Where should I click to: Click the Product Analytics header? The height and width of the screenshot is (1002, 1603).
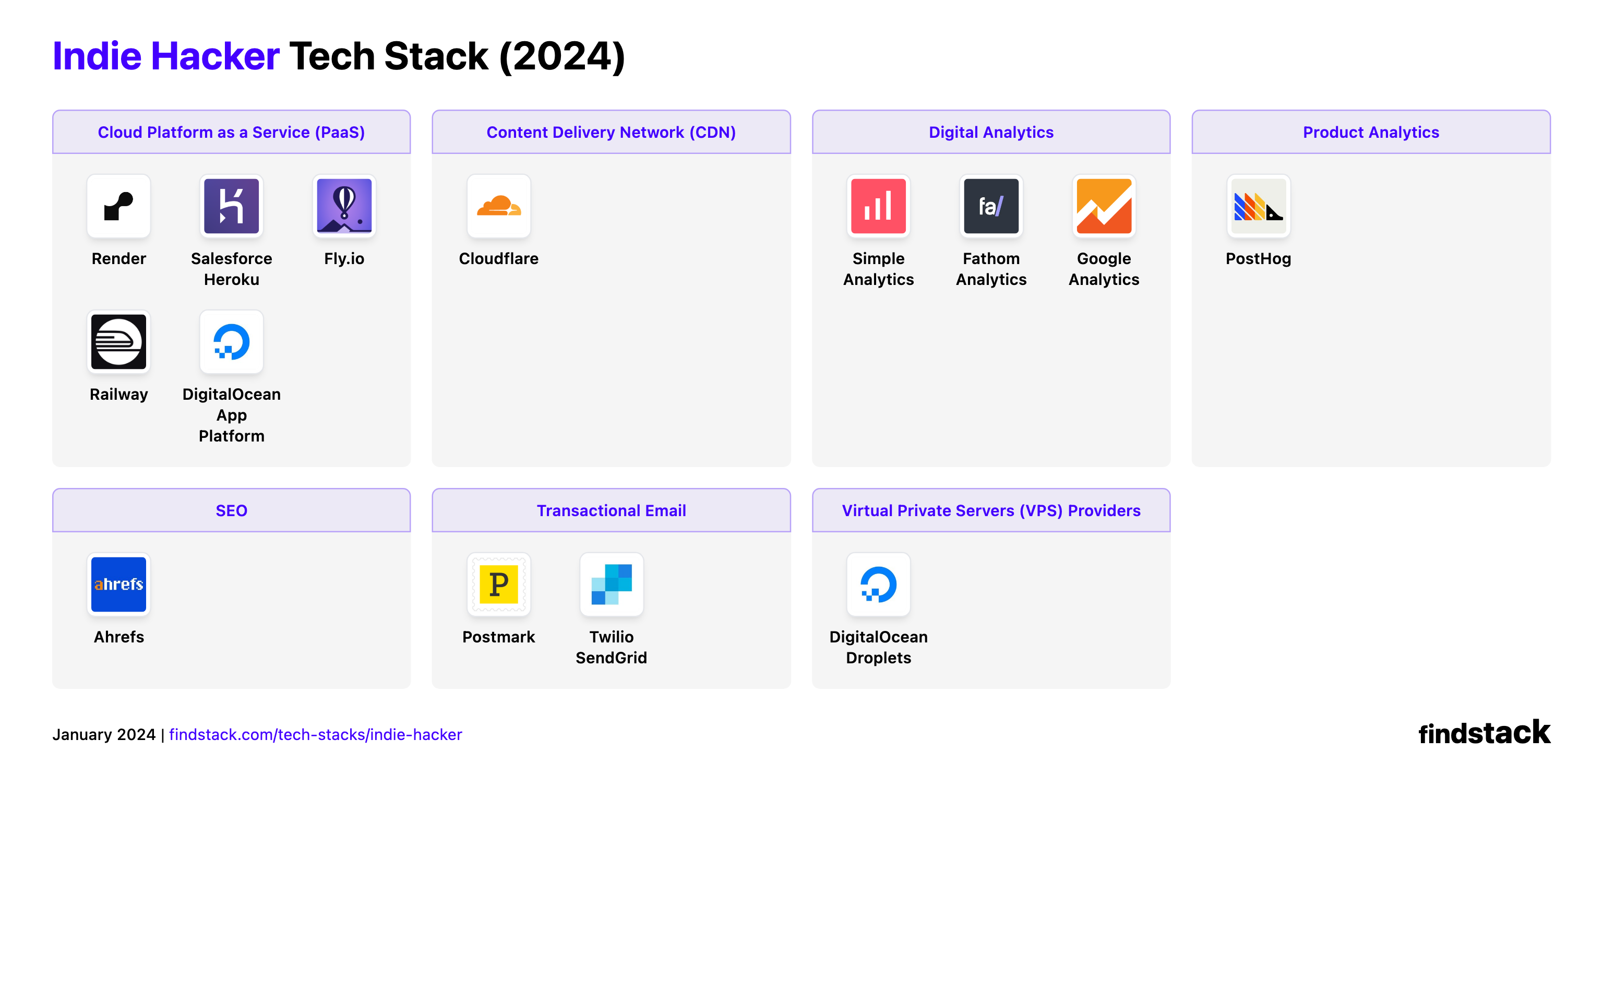pos(1370,132)
